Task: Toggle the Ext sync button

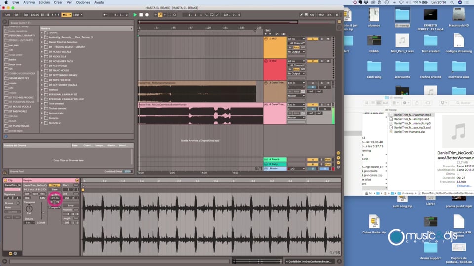Action: 17,15
